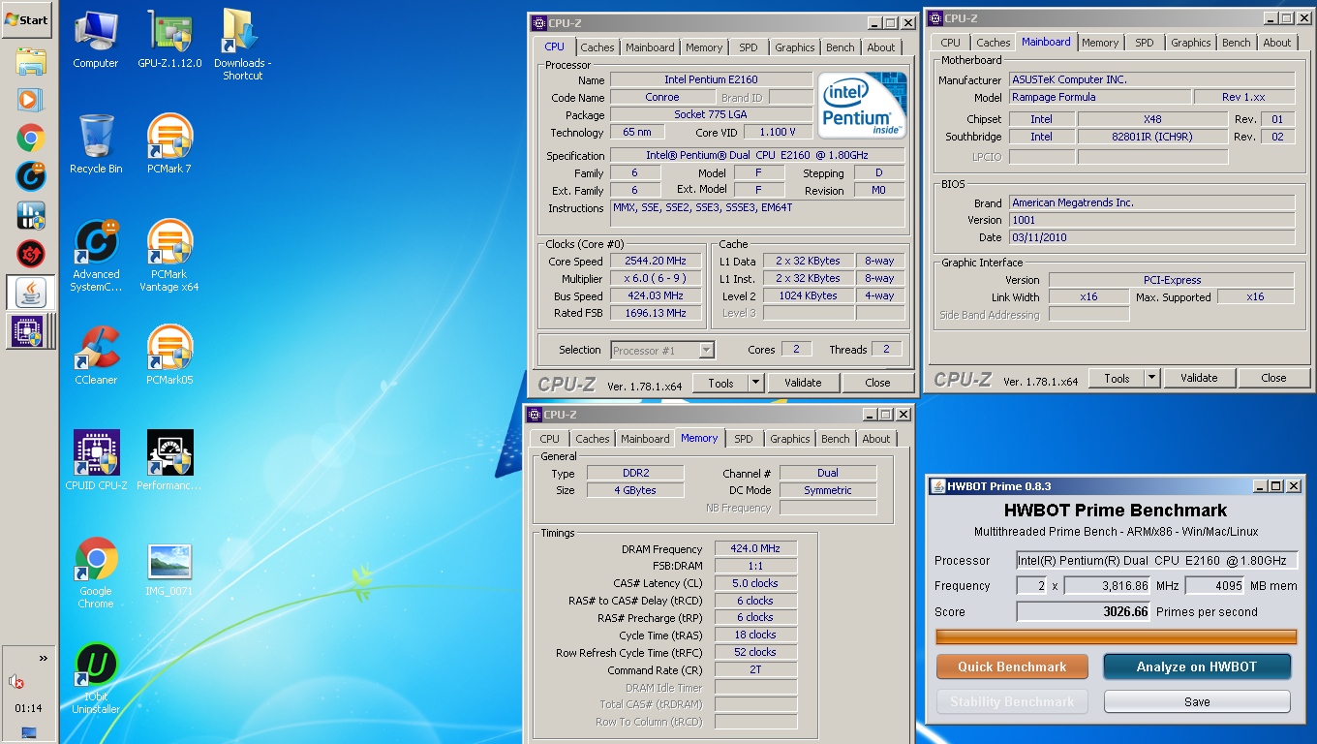1317x744 pixels.
Task: Select the Java HWBOT Prime taskbar icon
Action: point(31,292)
